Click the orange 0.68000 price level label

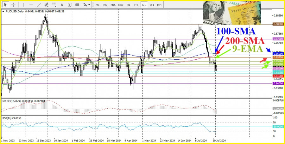[x=277, y=24]
